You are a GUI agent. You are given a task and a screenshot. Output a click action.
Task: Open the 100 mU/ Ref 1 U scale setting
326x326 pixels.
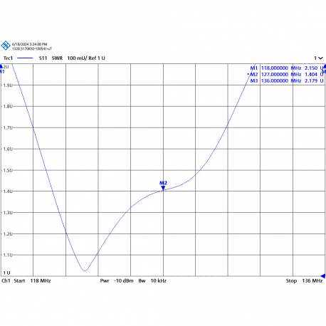tap(86, 58)
